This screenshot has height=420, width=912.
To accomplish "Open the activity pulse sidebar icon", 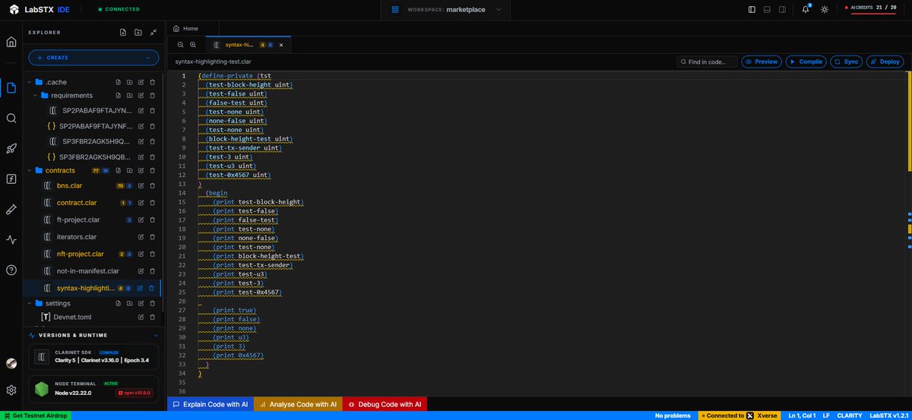I will (11, 239).
